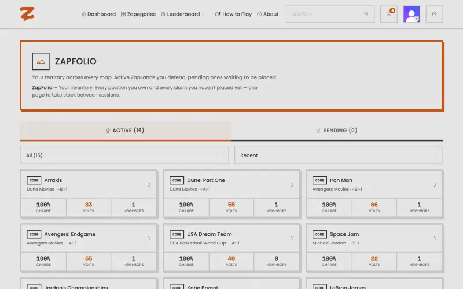
Task: Click the CORE badge on Avengers: Endgame
Action: (34, 234)
